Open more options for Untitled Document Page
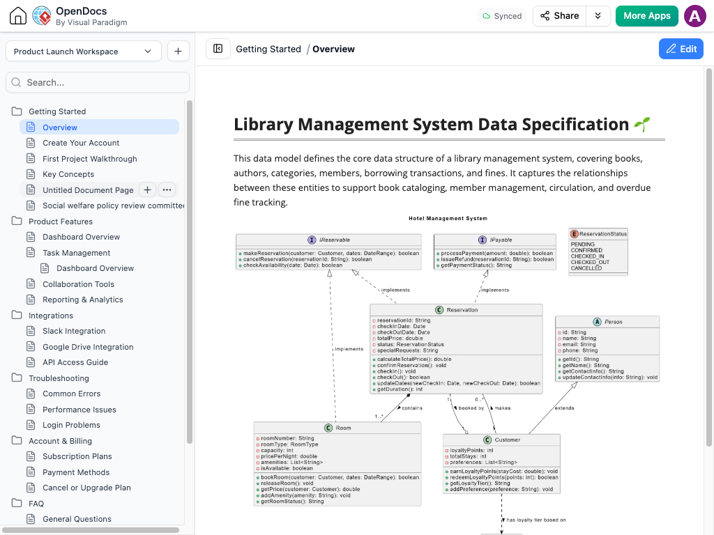 167,189
